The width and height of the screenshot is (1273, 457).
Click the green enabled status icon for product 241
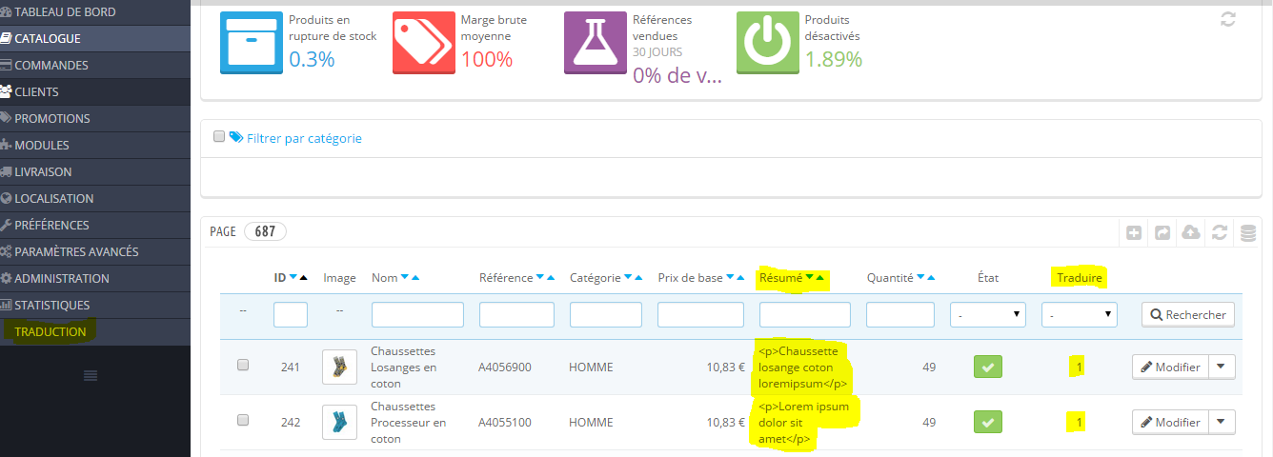point(988,368)
